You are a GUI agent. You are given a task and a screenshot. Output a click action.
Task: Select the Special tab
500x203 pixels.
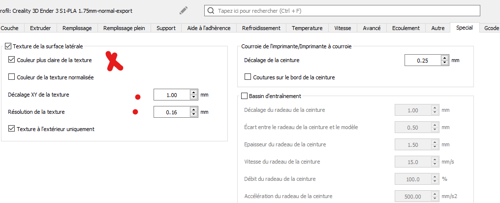click(465, 28)
